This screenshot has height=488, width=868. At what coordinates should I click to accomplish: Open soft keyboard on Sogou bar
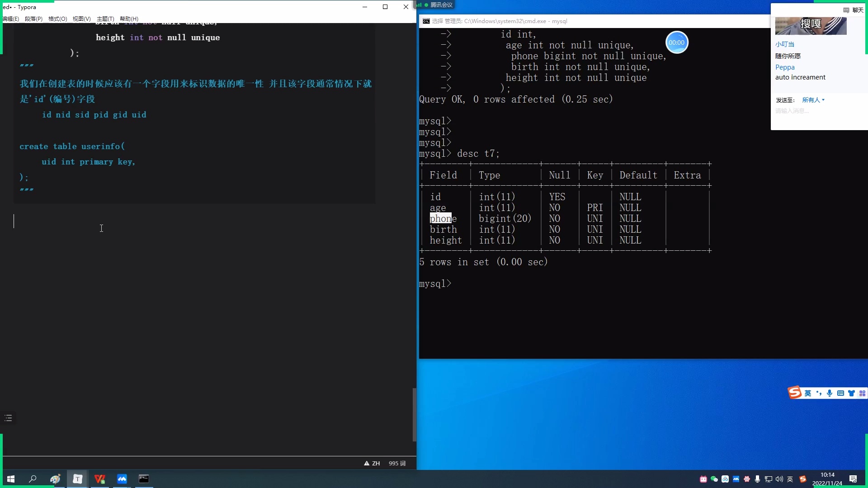pyautogui.click(x=840, y=393)
